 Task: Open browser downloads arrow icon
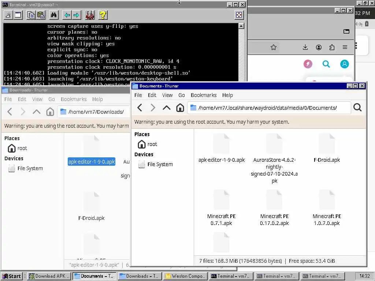click(305, 47)
